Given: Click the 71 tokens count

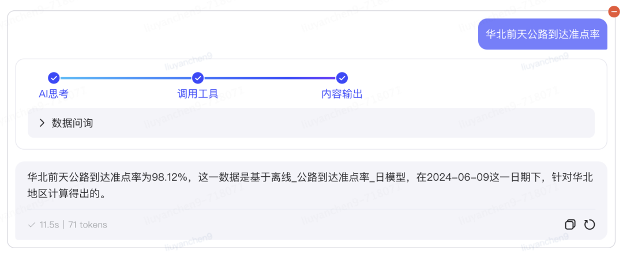Looking at the screenshot, I should (88, 225).
